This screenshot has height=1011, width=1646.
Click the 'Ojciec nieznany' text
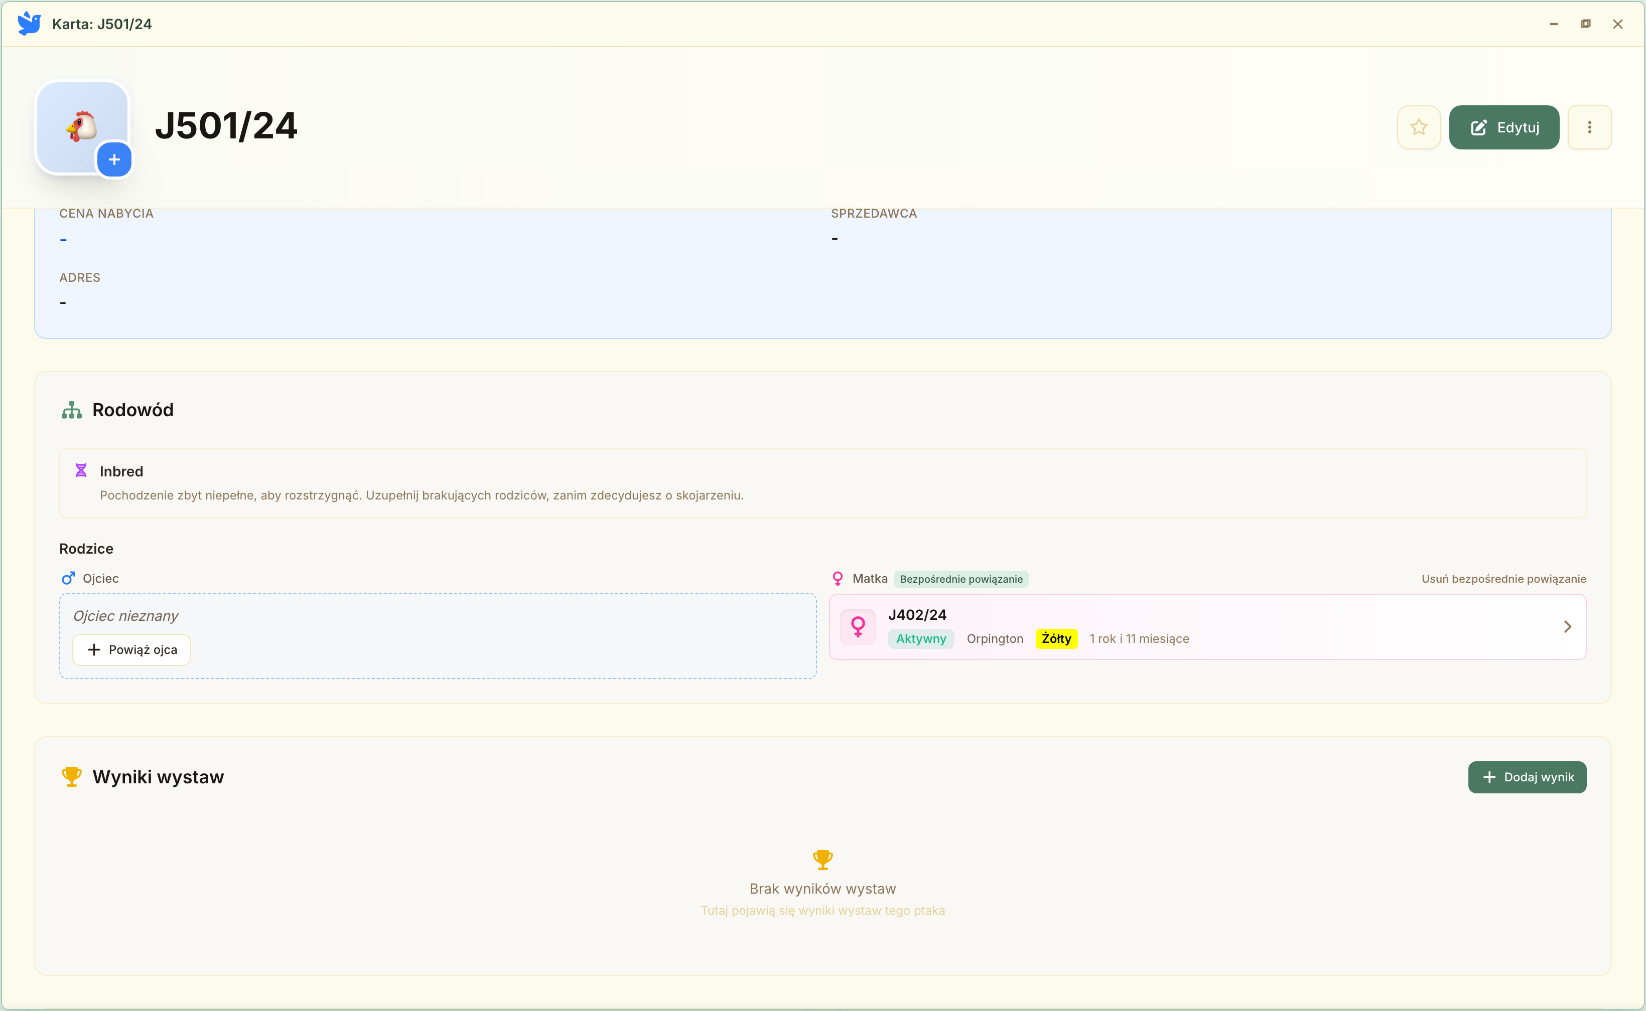[x=126, y=616]
